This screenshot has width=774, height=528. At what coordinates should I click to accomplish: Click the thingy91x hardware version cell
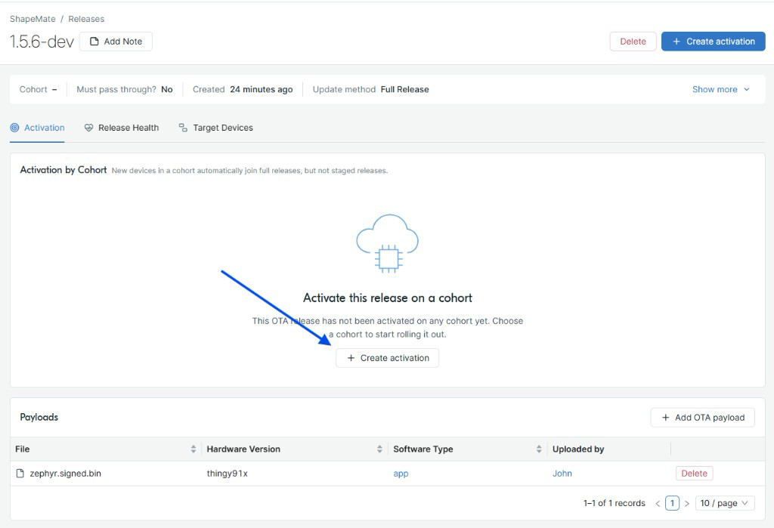(227, 473)
